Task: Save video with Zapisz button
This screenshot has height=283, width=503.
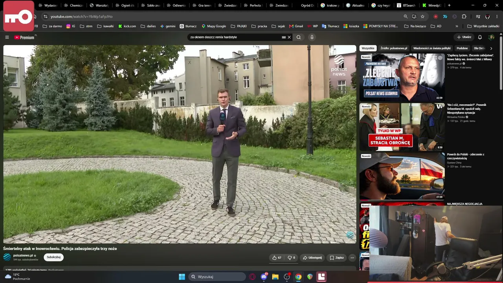Action: [337, 258]
